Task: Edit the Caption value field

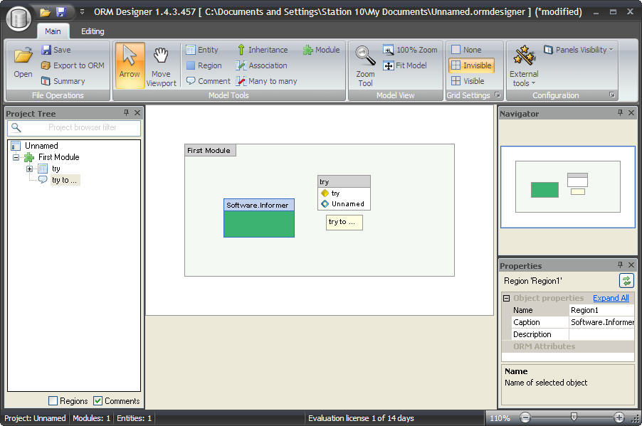Action: tap(601, 322)
